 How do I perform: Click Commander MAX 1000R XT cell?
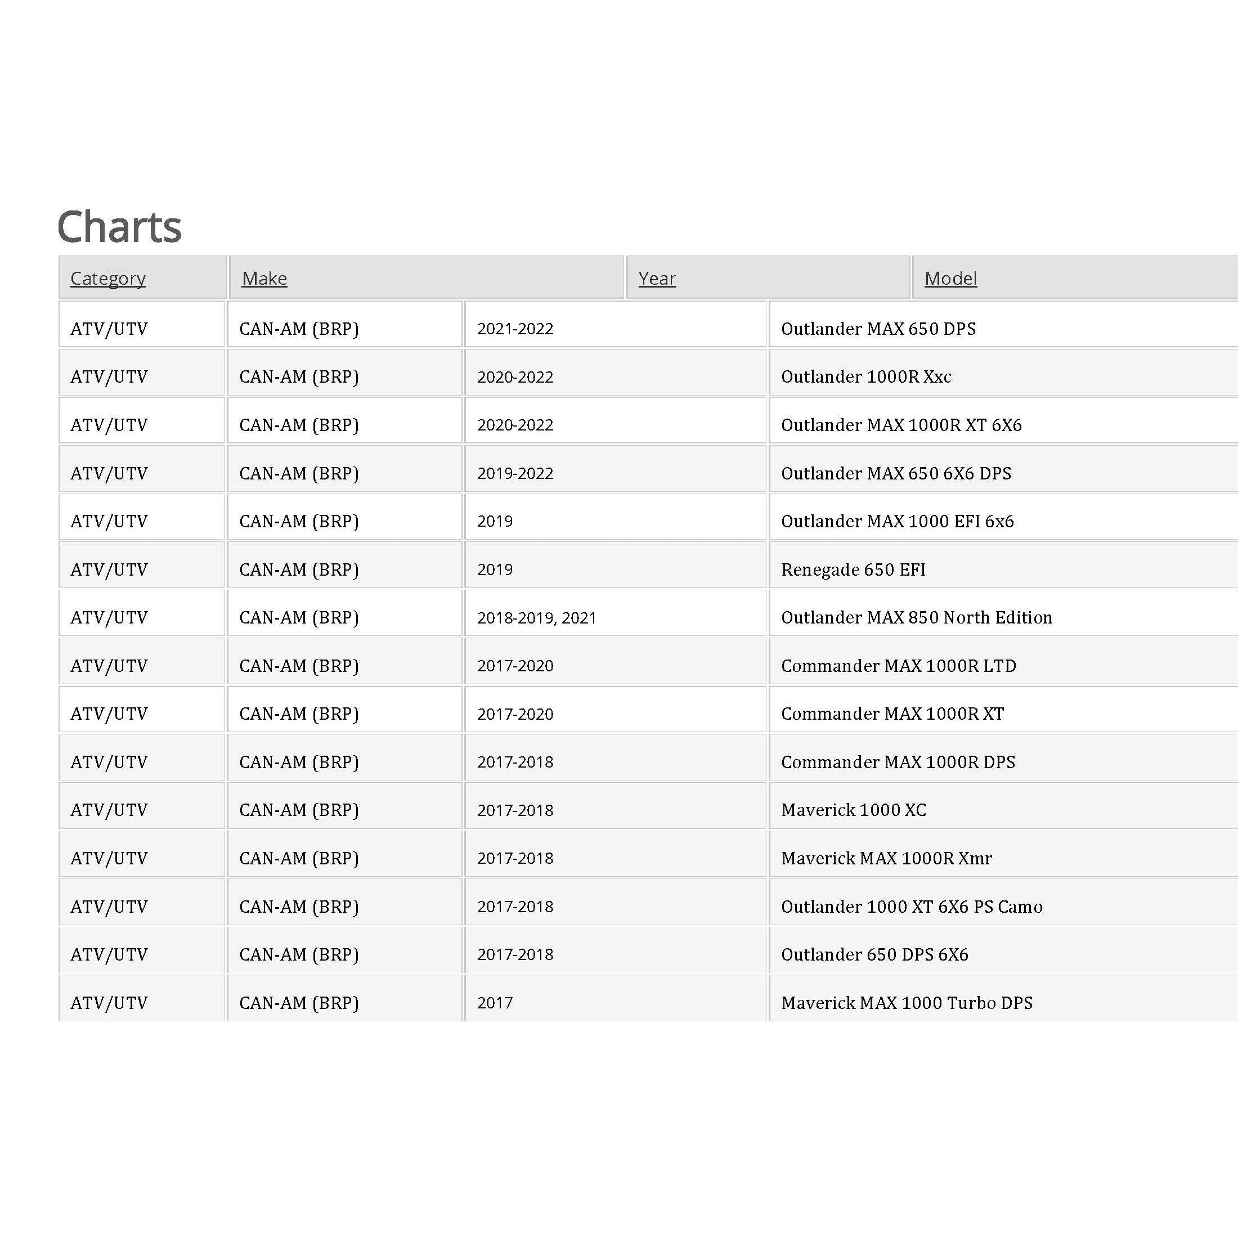[1003, 710]
